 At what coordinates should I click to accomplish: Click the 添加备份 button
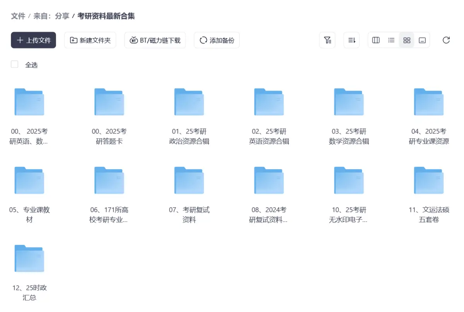click(217, 40)
